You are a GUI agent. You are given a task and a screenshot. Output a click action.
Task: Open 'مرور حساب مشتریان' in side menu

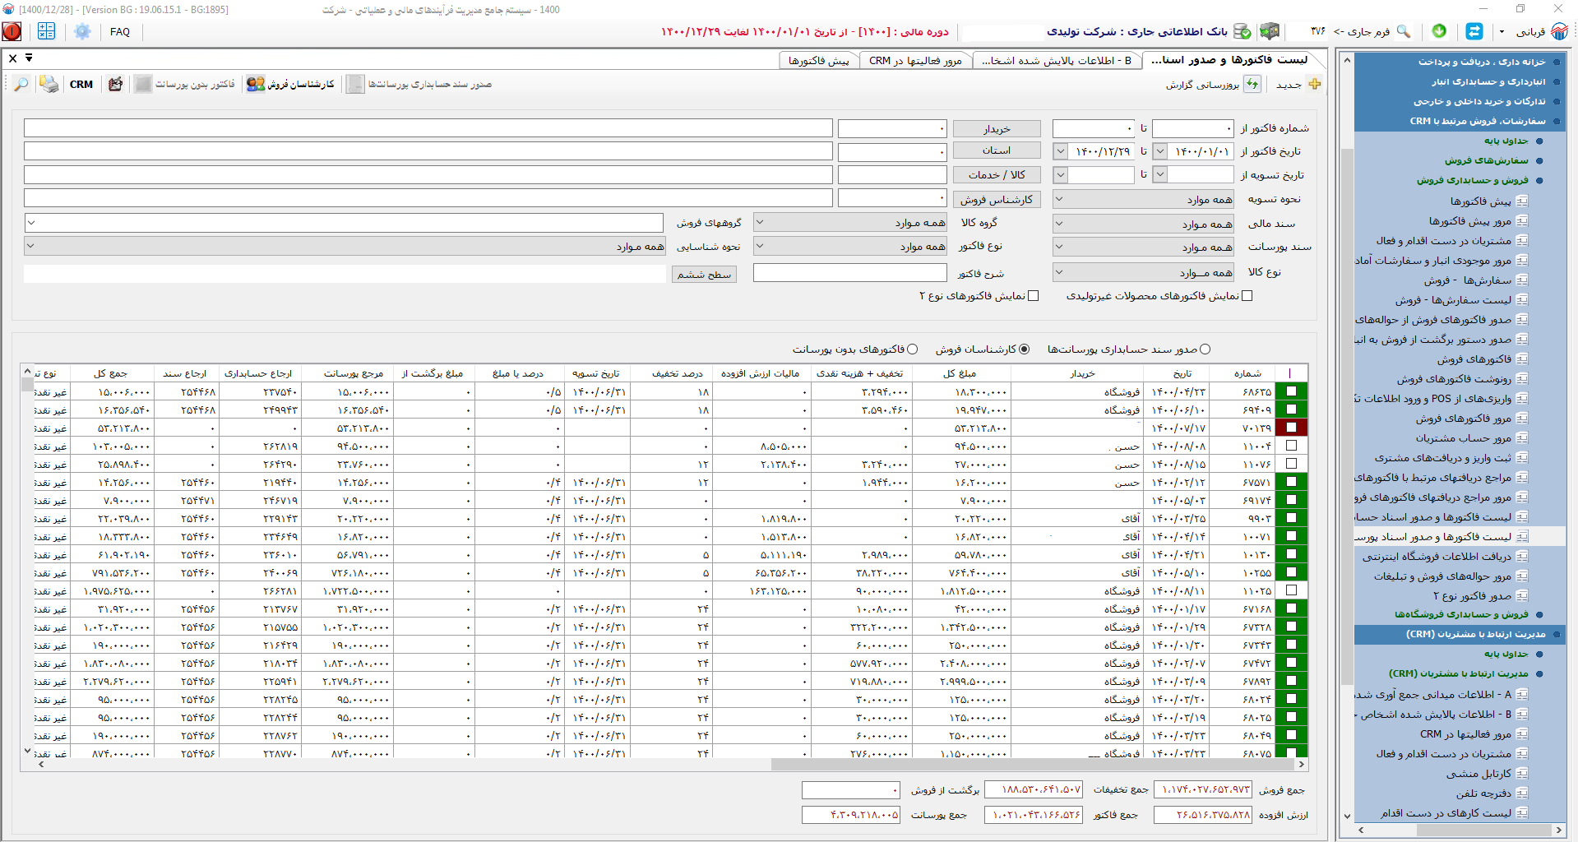coord(1464,438)
